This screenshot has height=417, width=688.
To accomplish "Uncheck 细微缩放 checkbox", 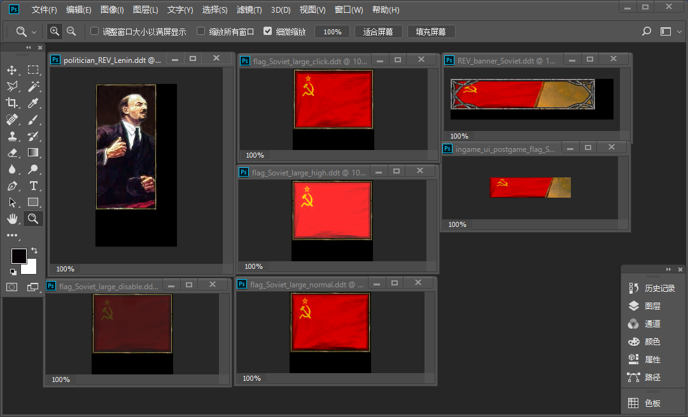I will [268, 31].
